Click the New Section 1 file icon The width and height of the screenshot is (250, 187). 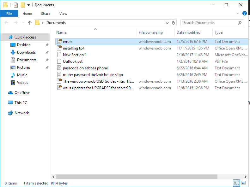(x=59, y=55)
